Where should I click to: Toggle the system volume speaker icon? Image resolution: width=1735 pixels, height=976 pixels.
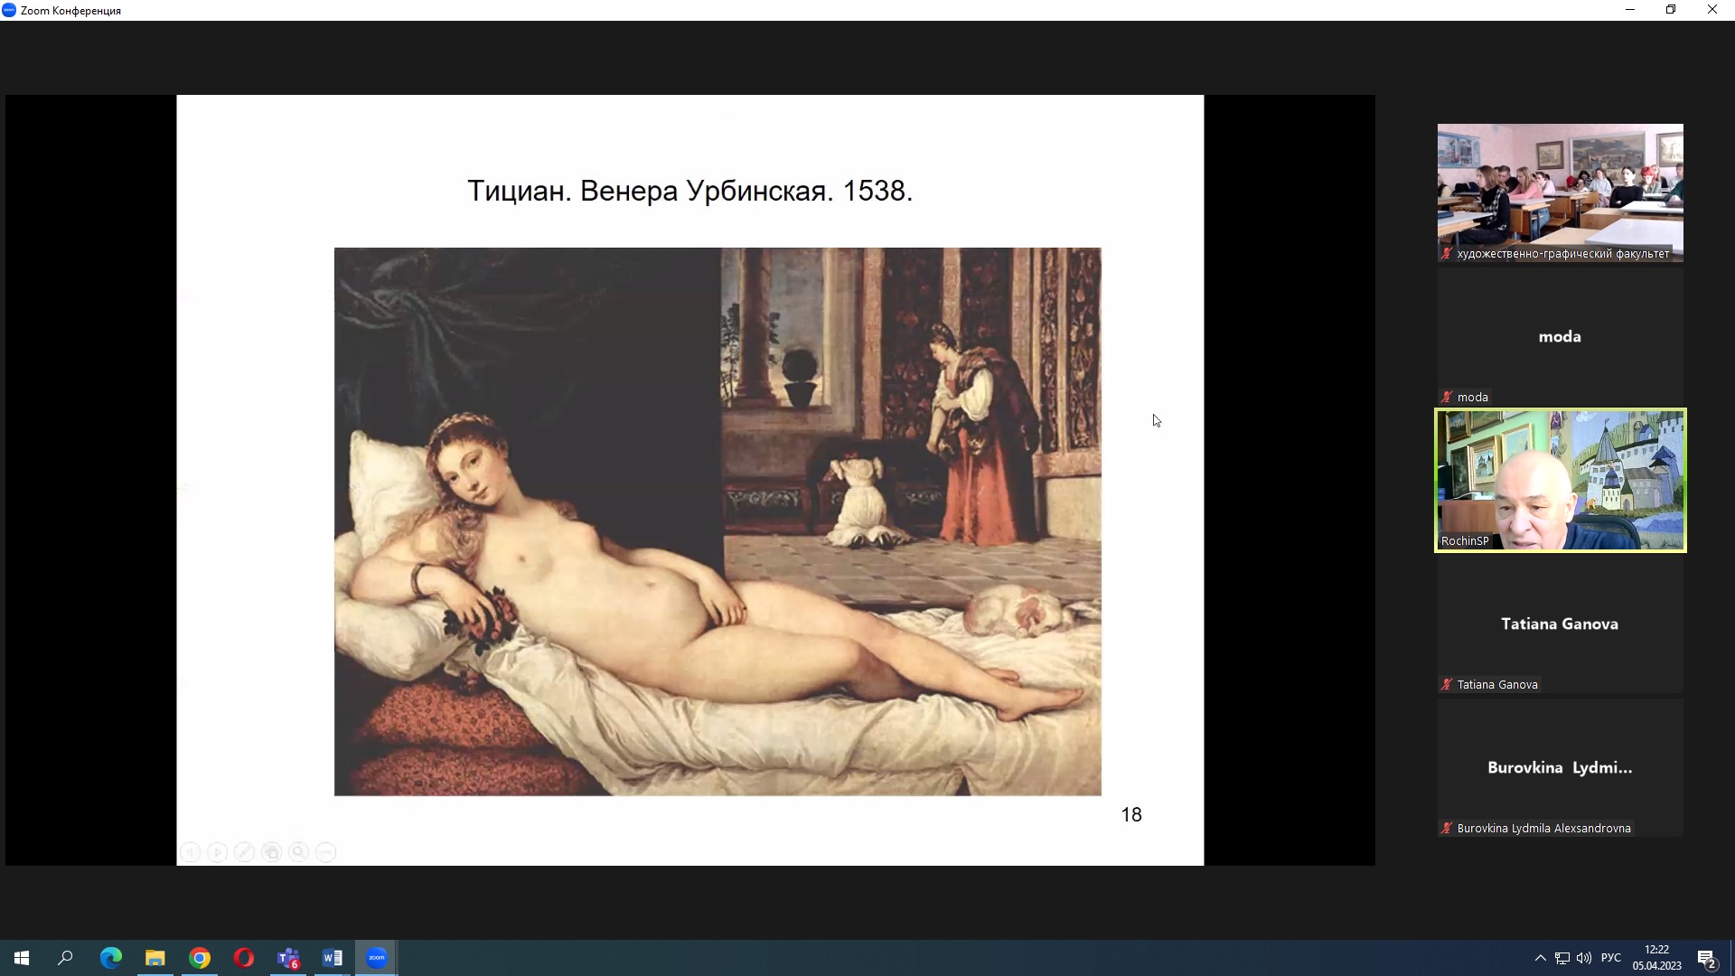[1584, 958]
